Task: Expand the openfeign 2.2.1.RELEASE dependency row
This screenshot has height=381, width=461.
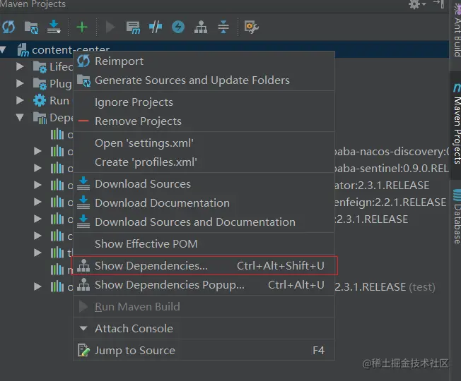Action: pos(37,202)
